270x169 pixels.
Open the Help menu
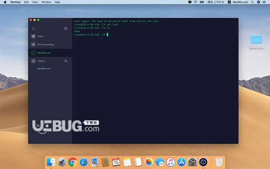57,2
